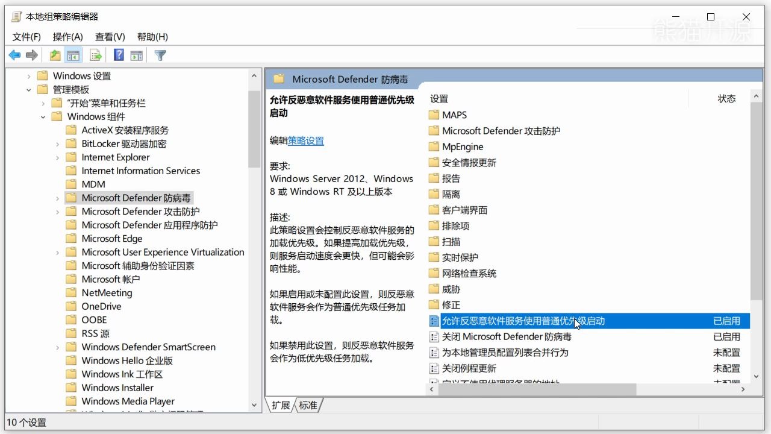This screenshot has height=434, width=771.
Task: Sort by the 设置 column header
Action: [x=439, y=99]
